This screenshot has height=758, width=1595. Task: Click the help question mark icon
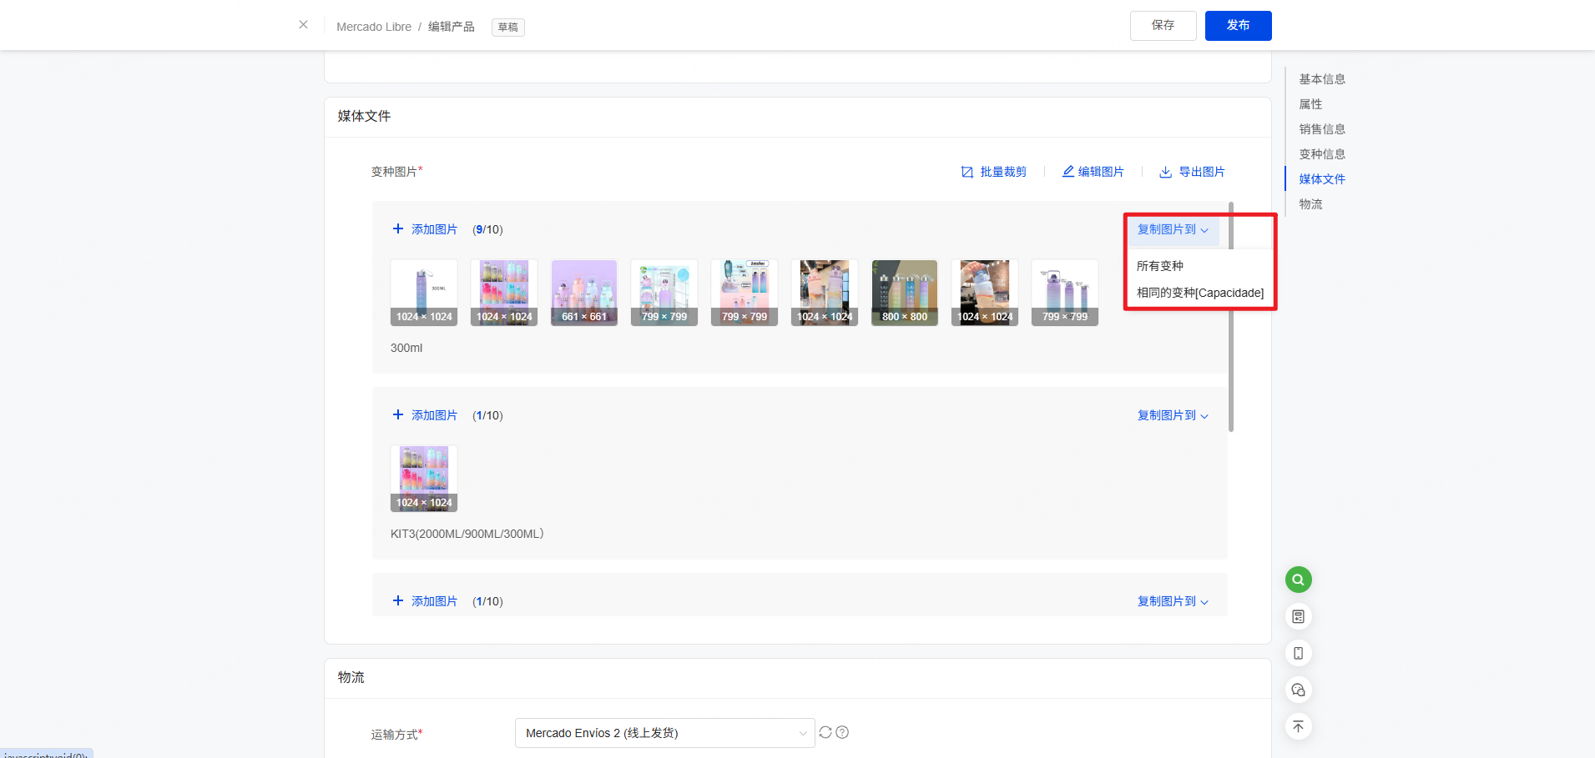pos(842,732)
